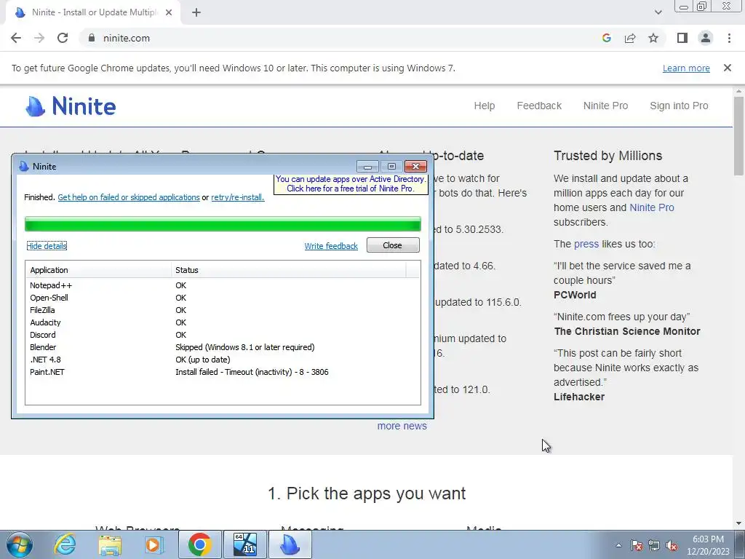This screenshot has width=745, height=559.
Task: Open Windows Media Player on taskbar
Action: 154,544
